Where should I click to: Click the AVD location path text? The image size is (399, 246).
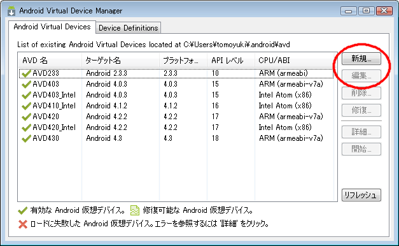click(237, 45)
